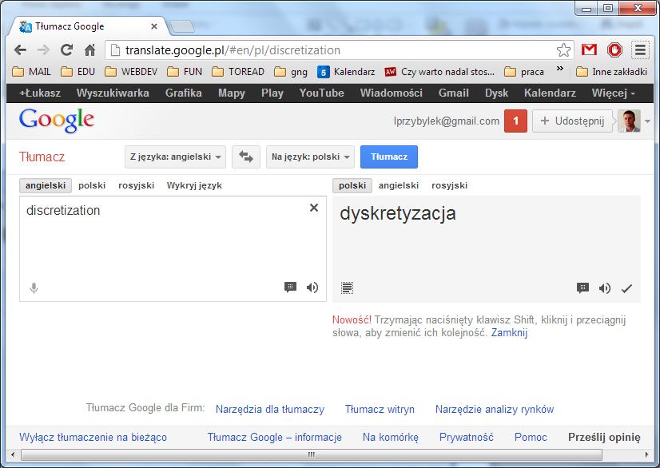Viewport: 660px width, 468px height.
Task: Click Wyłącz tłumaczenie na bieżąco
Action: pos(93,438)
